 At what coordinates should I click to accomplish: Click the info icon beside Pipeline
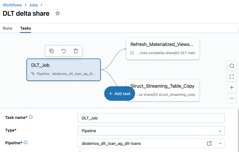[x=26, y=143]
